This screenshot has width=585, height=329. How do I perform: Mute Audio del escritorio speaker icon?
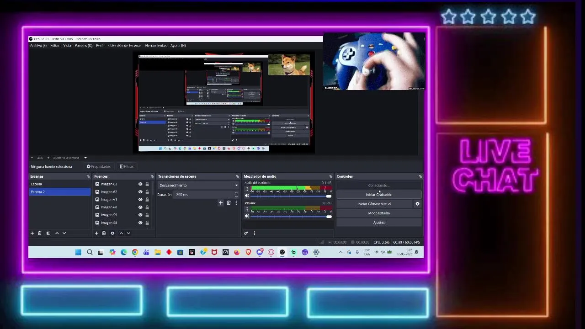pos(247,196)
